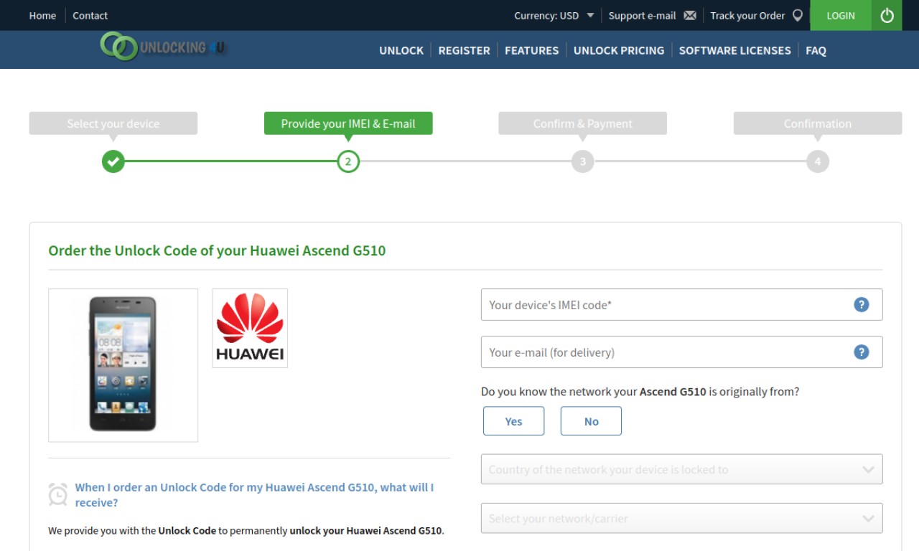
Task: Expand the Select your network/carrier dropdown
Action: tap(681, 518)
